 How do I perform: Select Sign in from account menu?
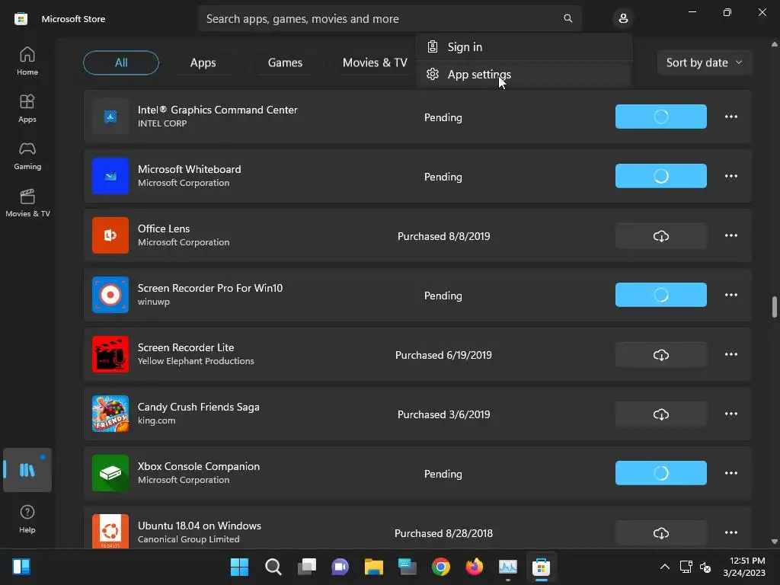pyautogui.click(x=524, y=46)
